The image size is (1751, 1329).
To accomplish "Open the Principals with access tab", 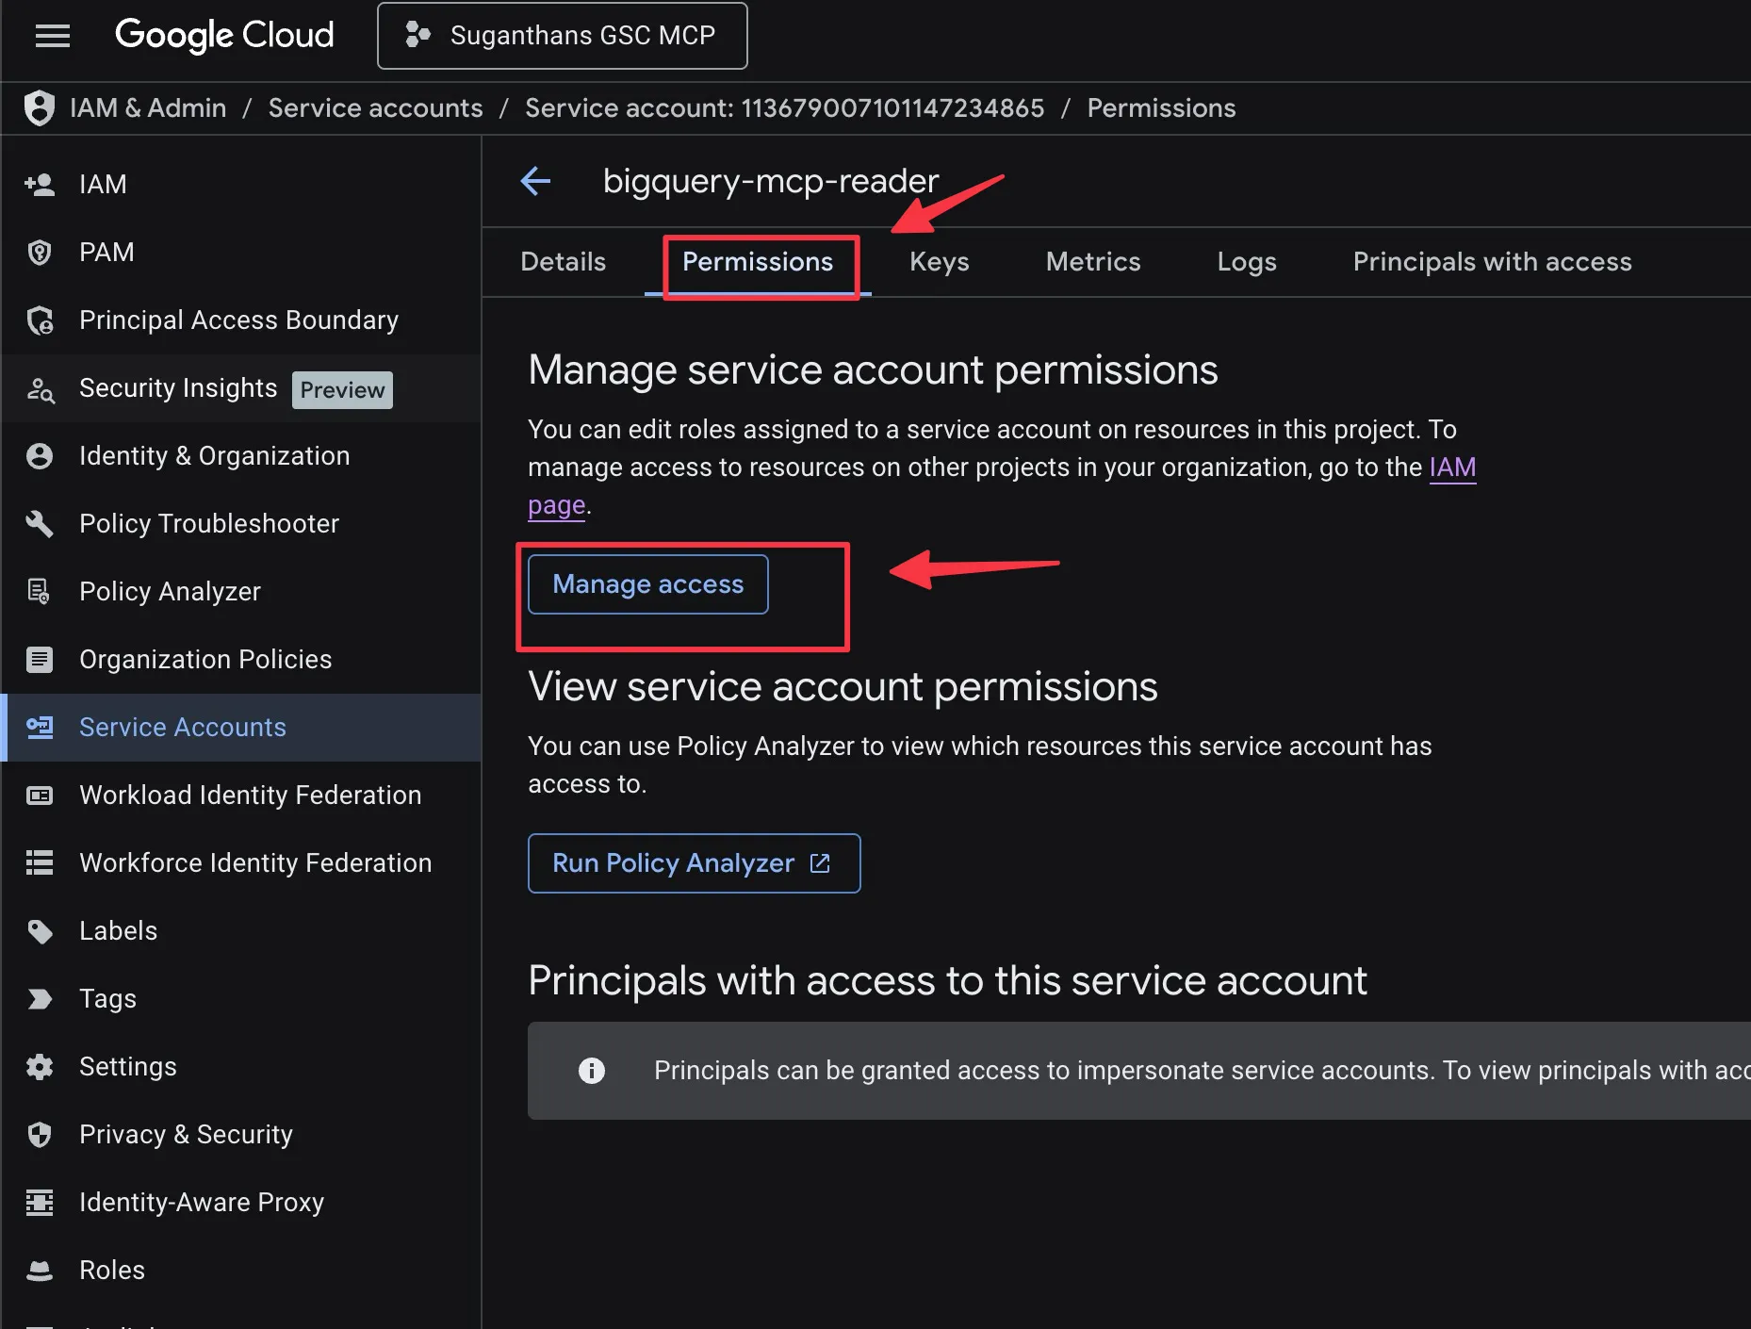I will pos(1492,262).
